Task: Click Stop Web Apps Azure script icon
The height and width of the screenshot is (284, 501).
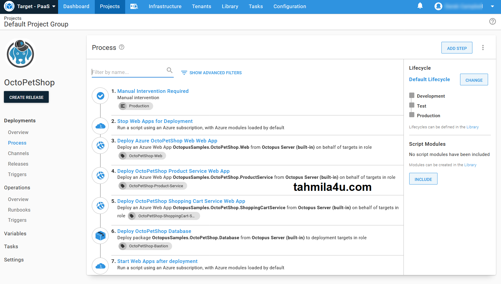Action: point(100,126)
